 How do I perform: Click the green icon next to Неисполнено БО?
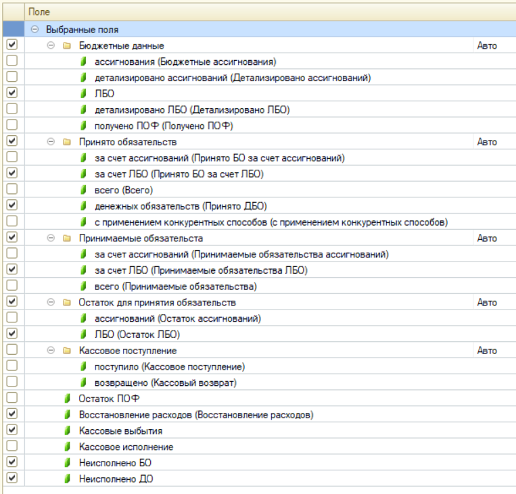tap(67, 463)
